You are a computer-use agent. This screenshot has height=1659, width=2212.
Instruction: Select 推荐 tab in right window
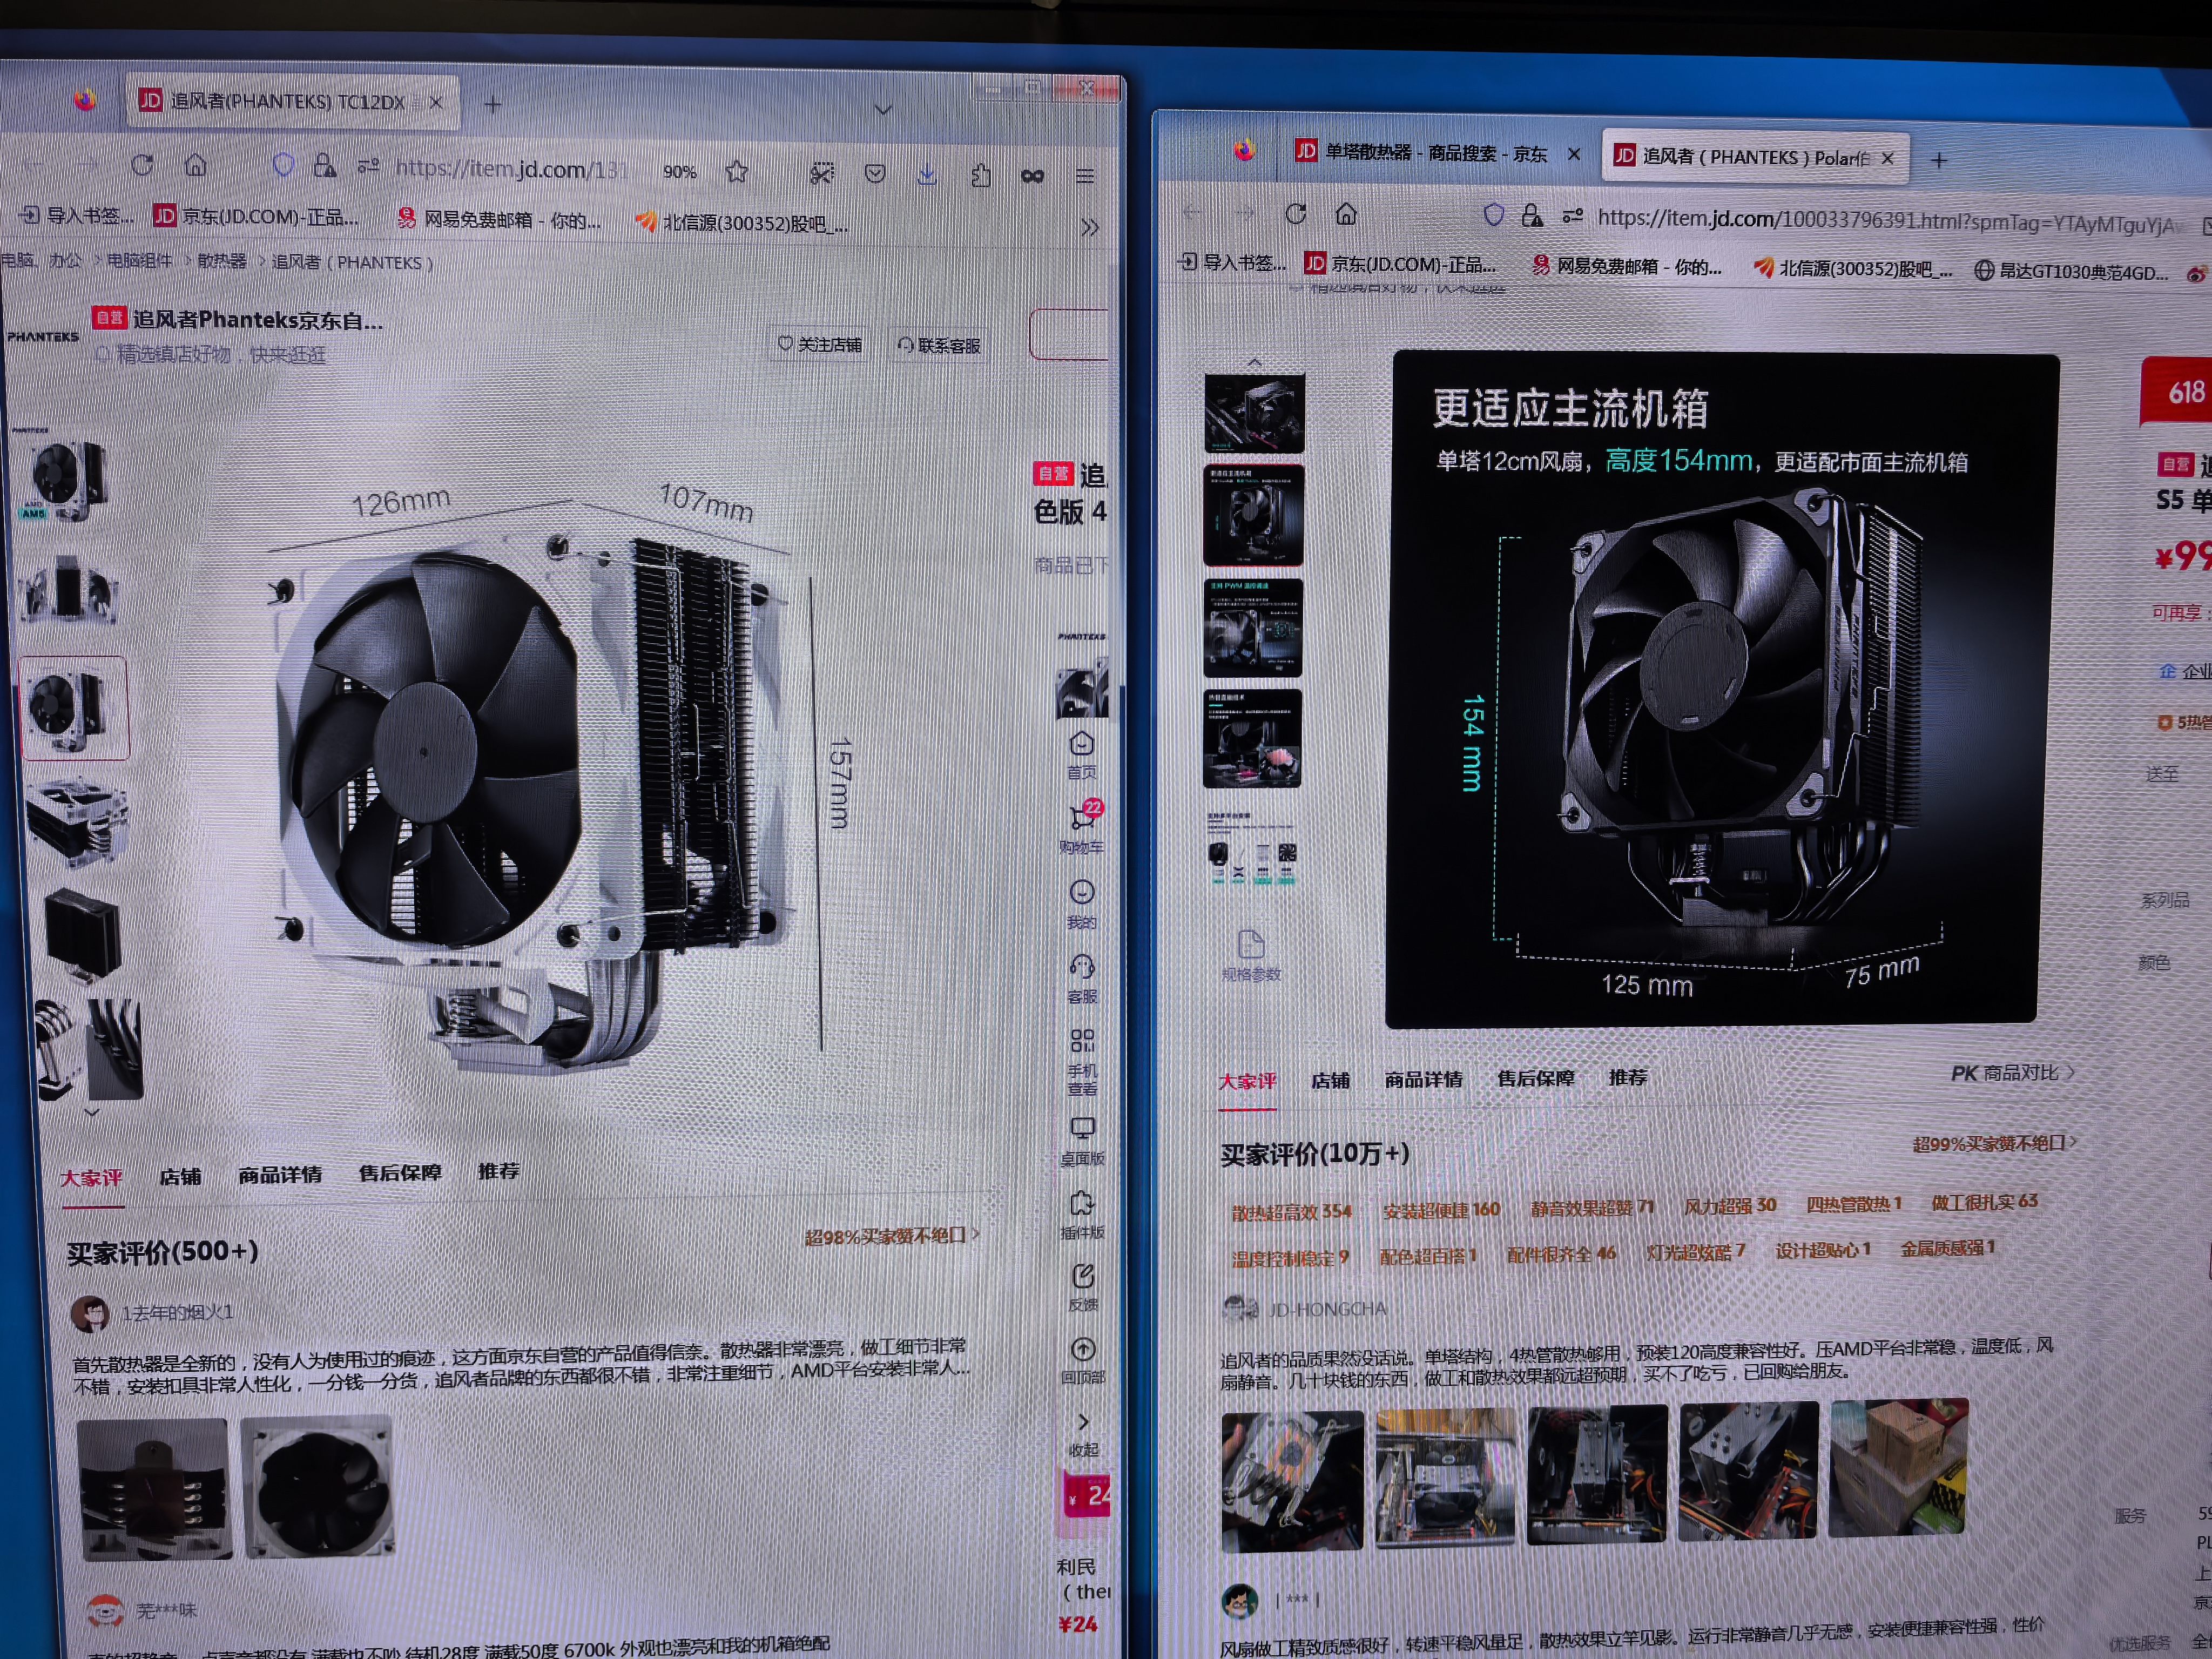point(1628,1078)
